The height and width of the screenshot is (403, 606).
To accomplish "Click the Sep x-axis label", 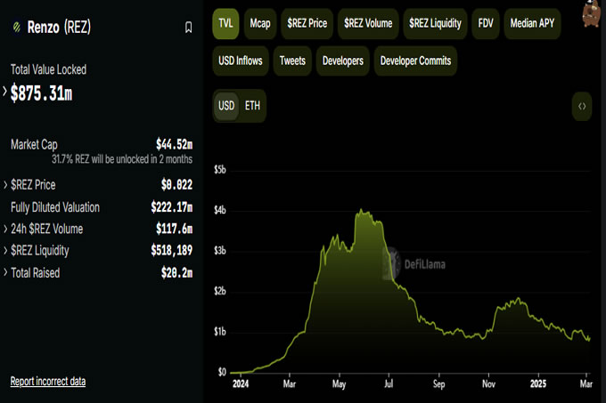I will (x=439, y=384).
